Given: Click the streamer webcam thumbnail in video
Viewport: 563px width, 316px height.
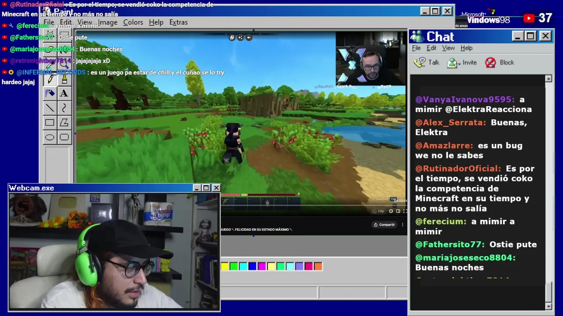Looking at the screenshot, I should [370, 58].
